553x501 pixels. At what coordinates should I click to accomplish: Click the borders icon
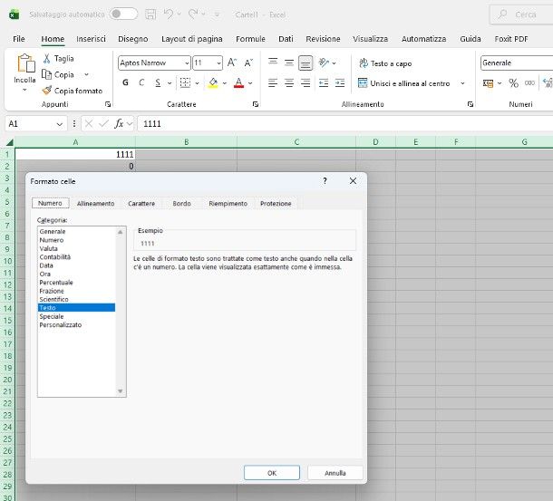pyautogui.click(x=185, y=82)
